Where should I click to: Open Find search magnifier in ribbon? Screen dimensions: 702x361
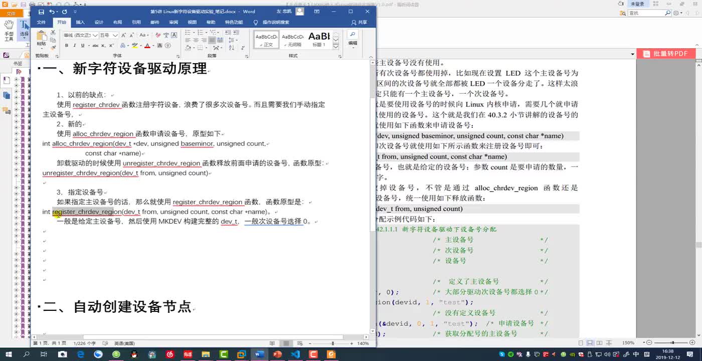(353, 34)
